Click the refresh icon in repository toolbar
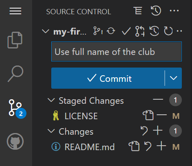 click(x=168, y=31)
